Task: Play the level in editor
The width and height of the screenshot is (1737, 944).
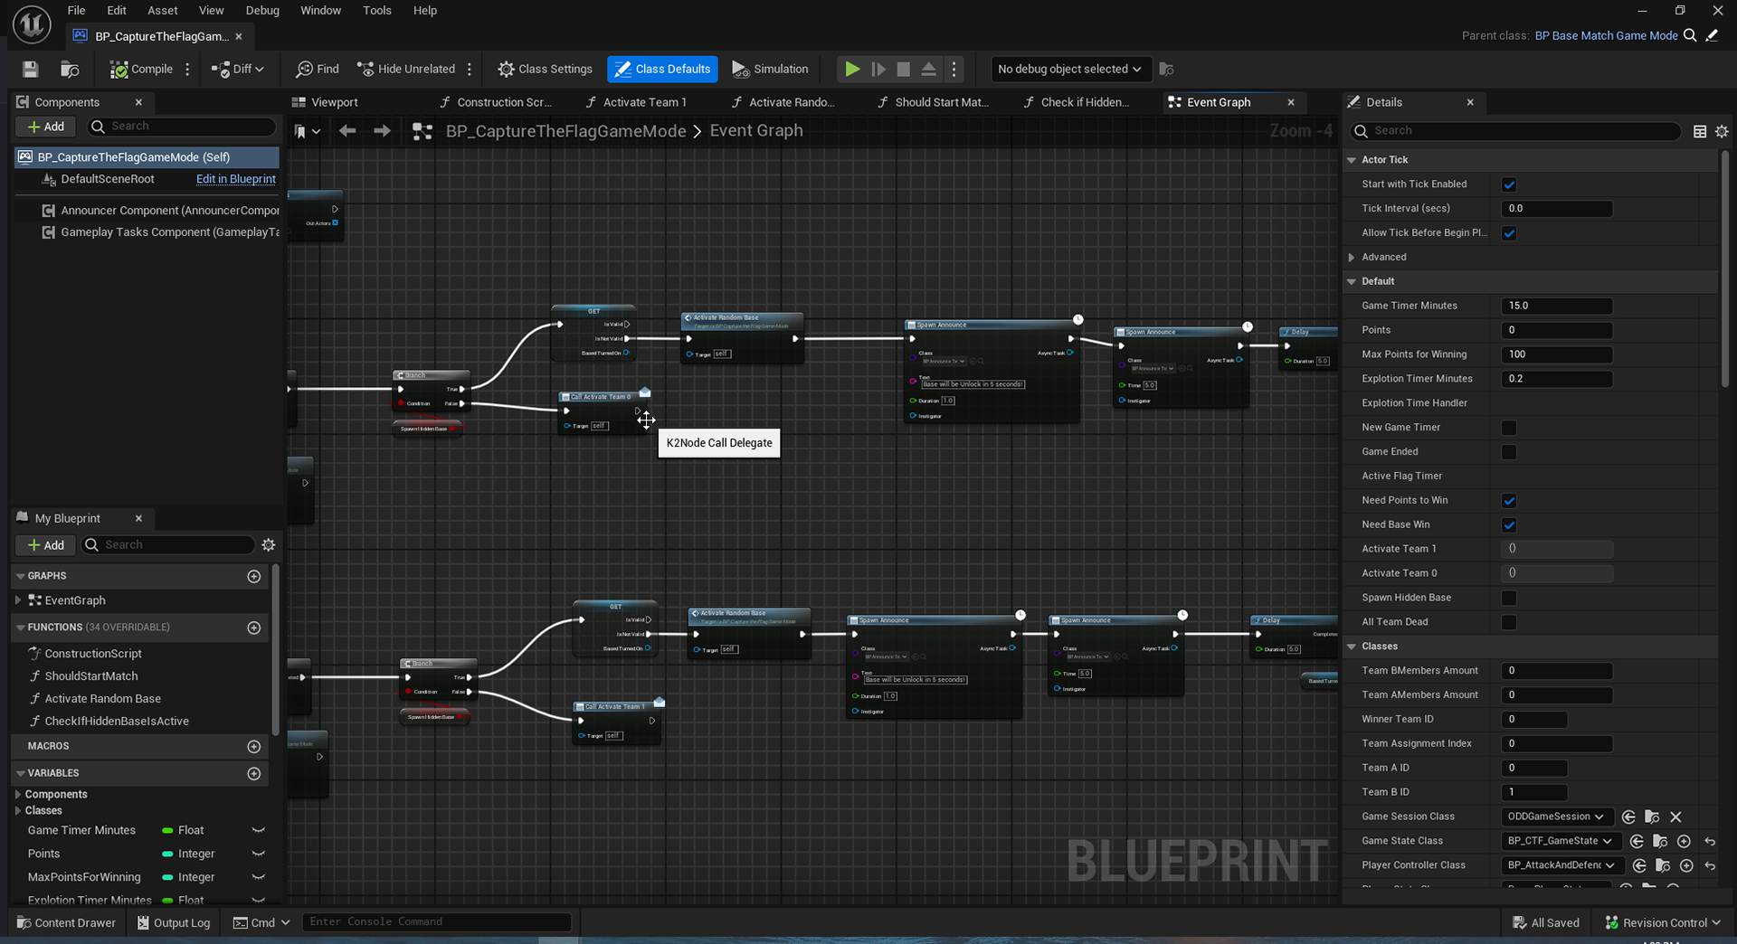Action: tap(852, 69)
